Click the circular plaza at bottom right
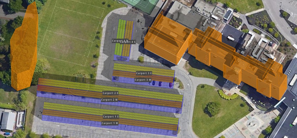The image size is (297, 138). [x=252, y=123]
